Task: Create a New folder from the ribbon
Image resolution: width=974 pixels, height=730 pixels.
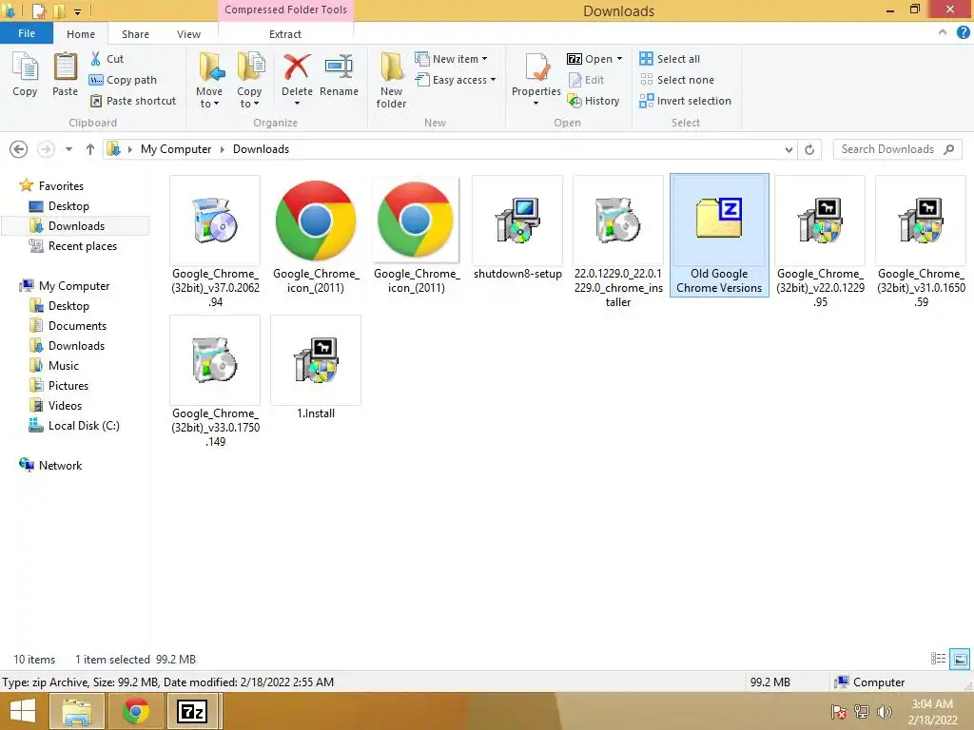Action: click(x=391, y=81)
